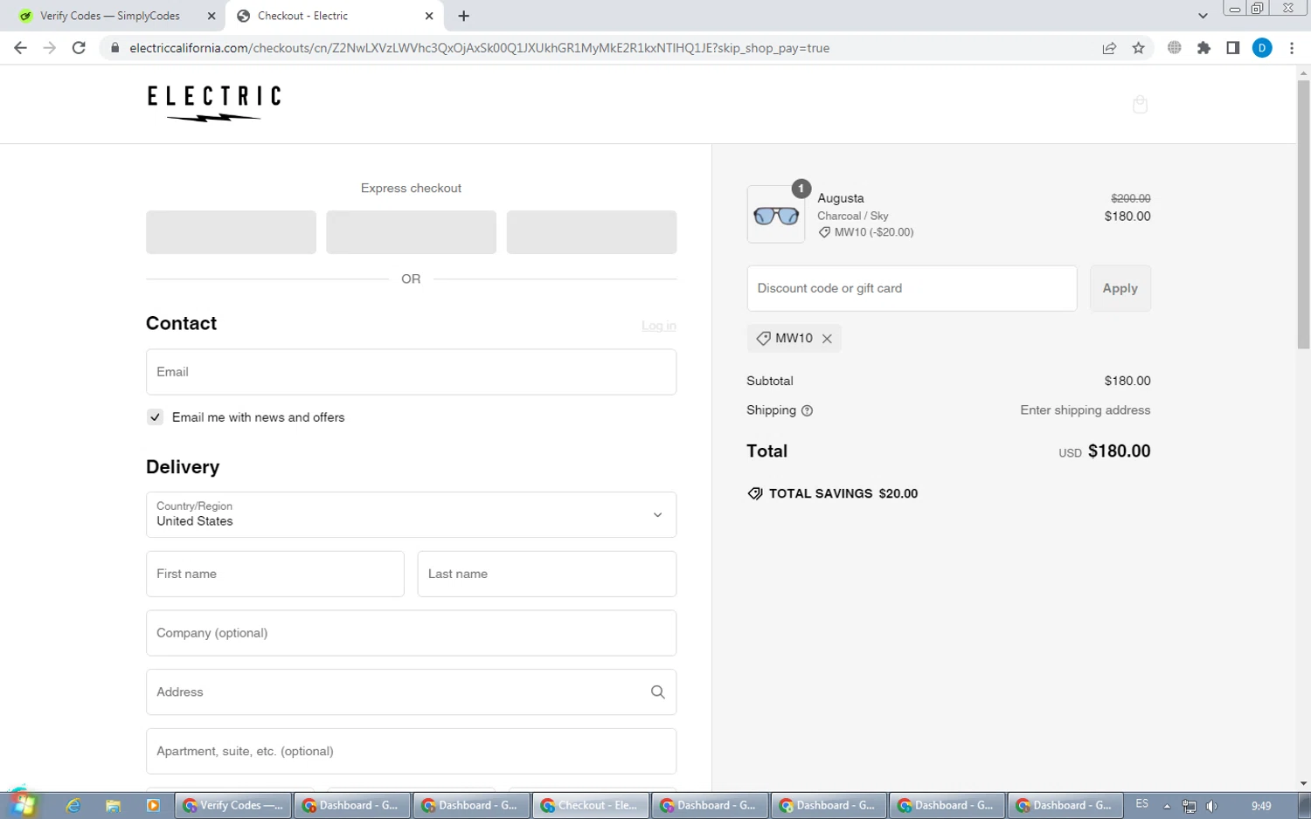Click the network tray icon

click(x=1189, y=806)
